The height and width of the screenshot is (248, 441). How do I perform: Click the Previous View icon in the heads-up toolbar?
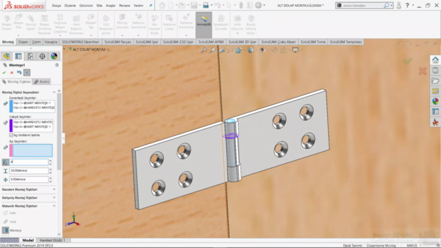click(x=222, y=50)
